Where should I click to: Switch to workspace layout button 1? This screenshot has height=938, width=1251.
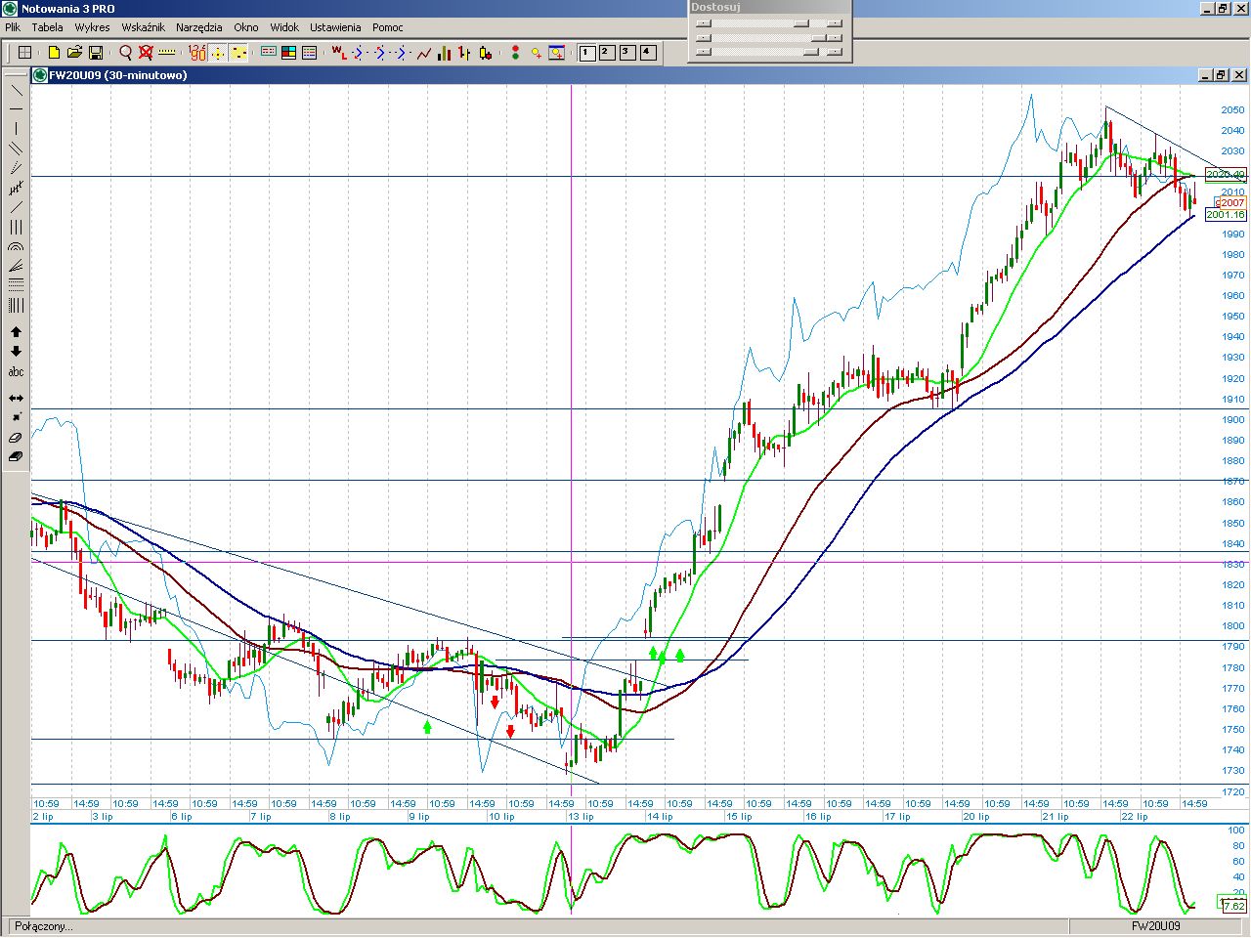click(587, 53)
